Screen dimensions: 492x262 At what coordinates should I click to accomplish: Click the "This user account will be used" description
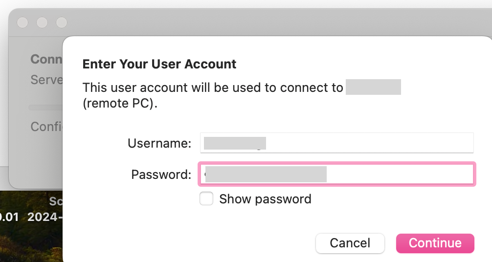(x=213, y=88)
